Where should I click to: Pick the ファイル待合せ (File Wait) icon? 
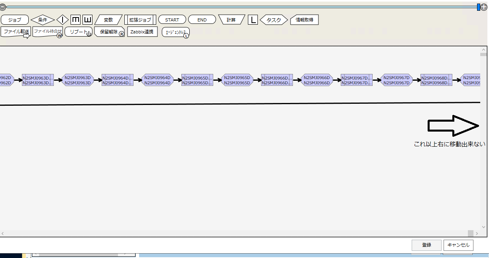pos(47,32)
